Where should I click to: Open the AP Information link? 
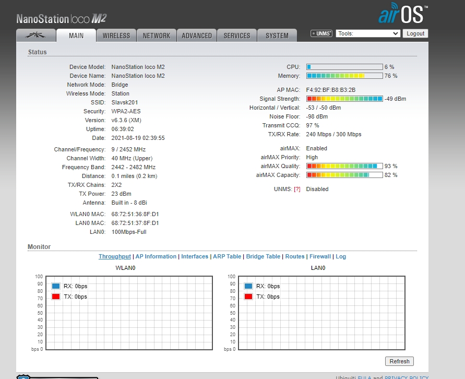(156, 256)
